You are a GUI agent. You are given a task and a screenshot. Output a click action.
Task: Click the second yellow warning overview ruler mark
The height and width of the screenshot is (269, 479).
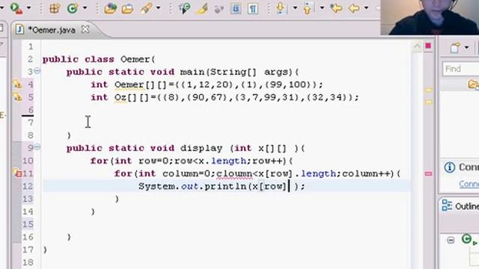coord(429,102)
